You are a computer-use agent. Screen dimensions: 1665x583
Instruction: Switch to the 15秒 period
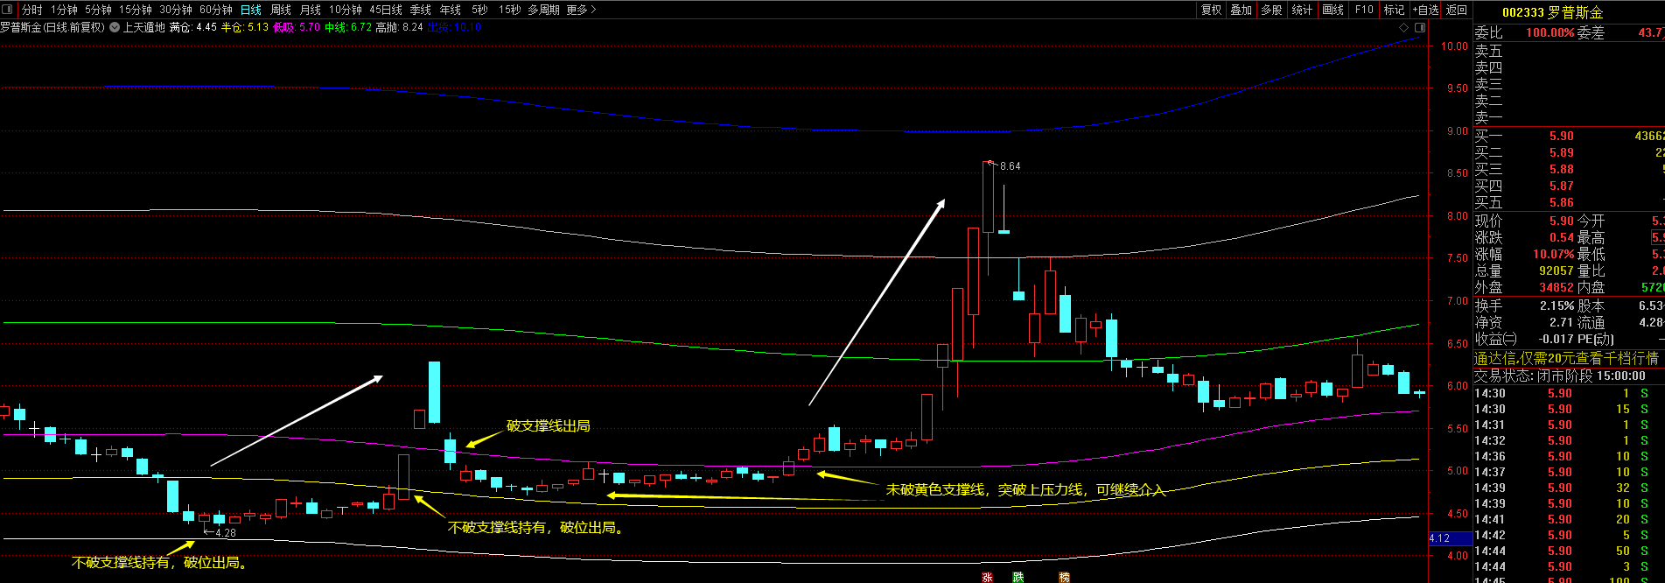(x=509, y=10)
